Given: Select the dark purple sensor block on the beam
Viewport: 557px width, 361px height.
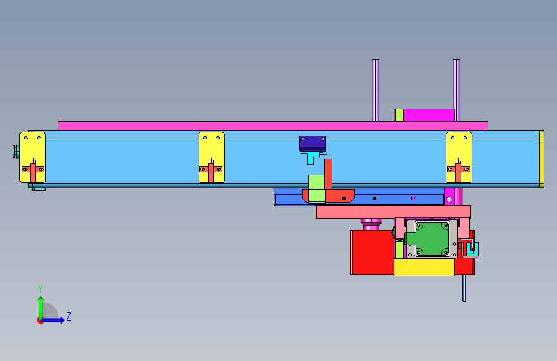Looking at the screenshot, I should tap(313, 143).
